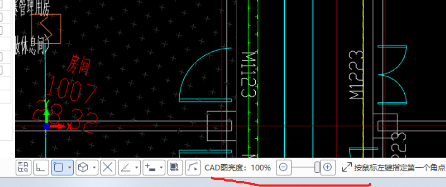Click the diagonal expand arrows icon
The height and width of the screenshot is (187, 446).
point(347,167)
